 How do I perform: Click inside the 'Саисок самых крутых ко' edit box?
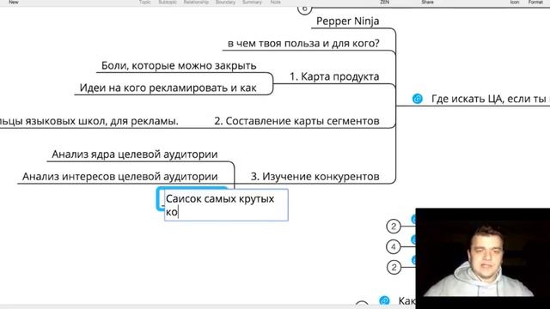point(226,205)
